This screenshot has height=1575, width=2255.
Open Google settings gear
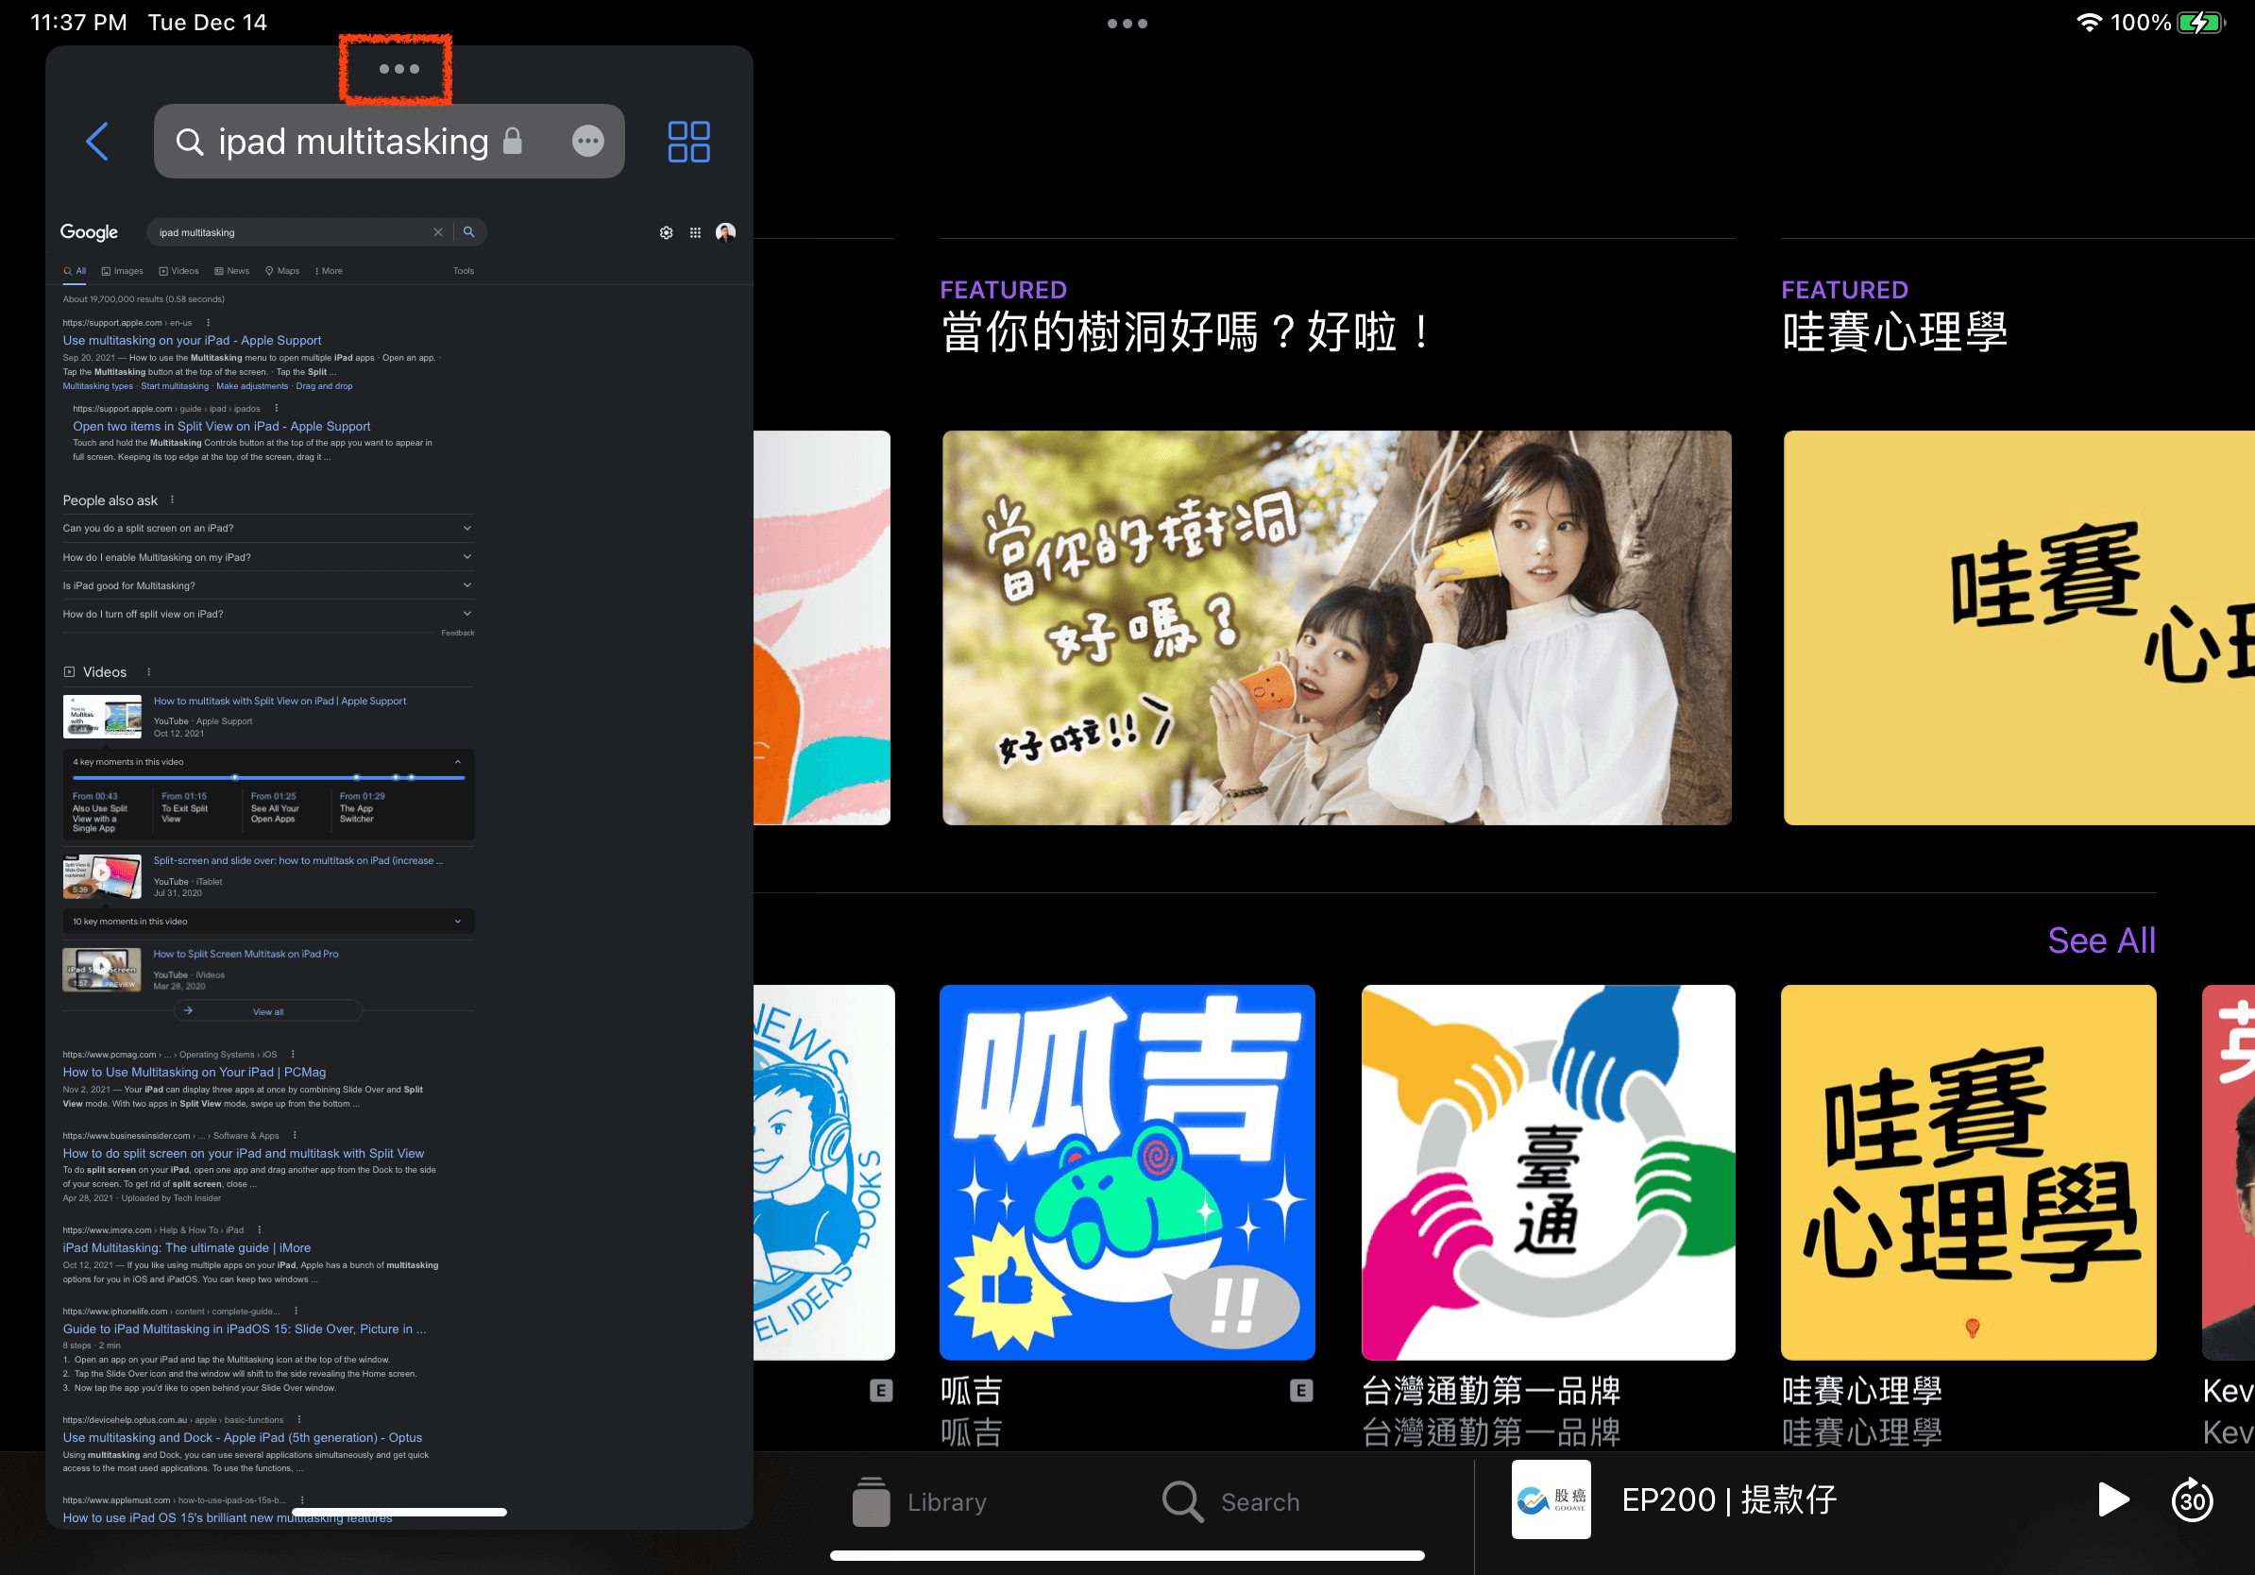pos(666,232)
